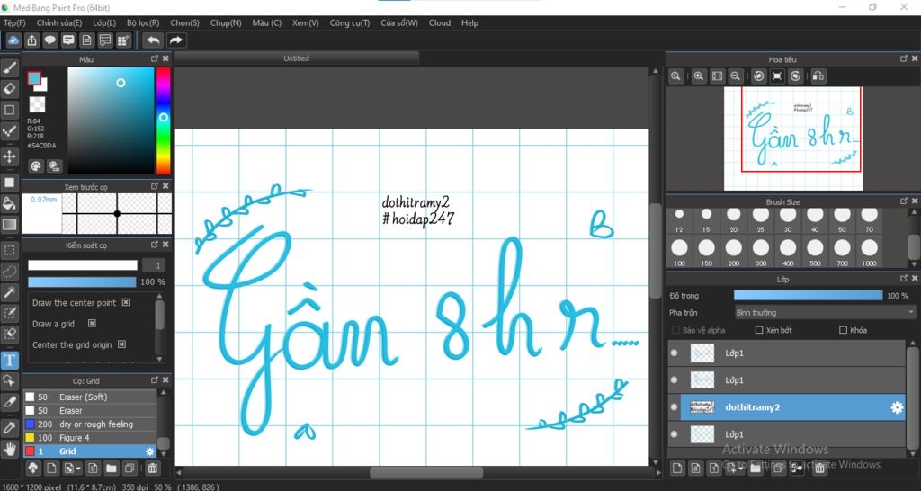Toggle the Draw the center point checkbox
The image size is (921, 491).
click(126, 302)
